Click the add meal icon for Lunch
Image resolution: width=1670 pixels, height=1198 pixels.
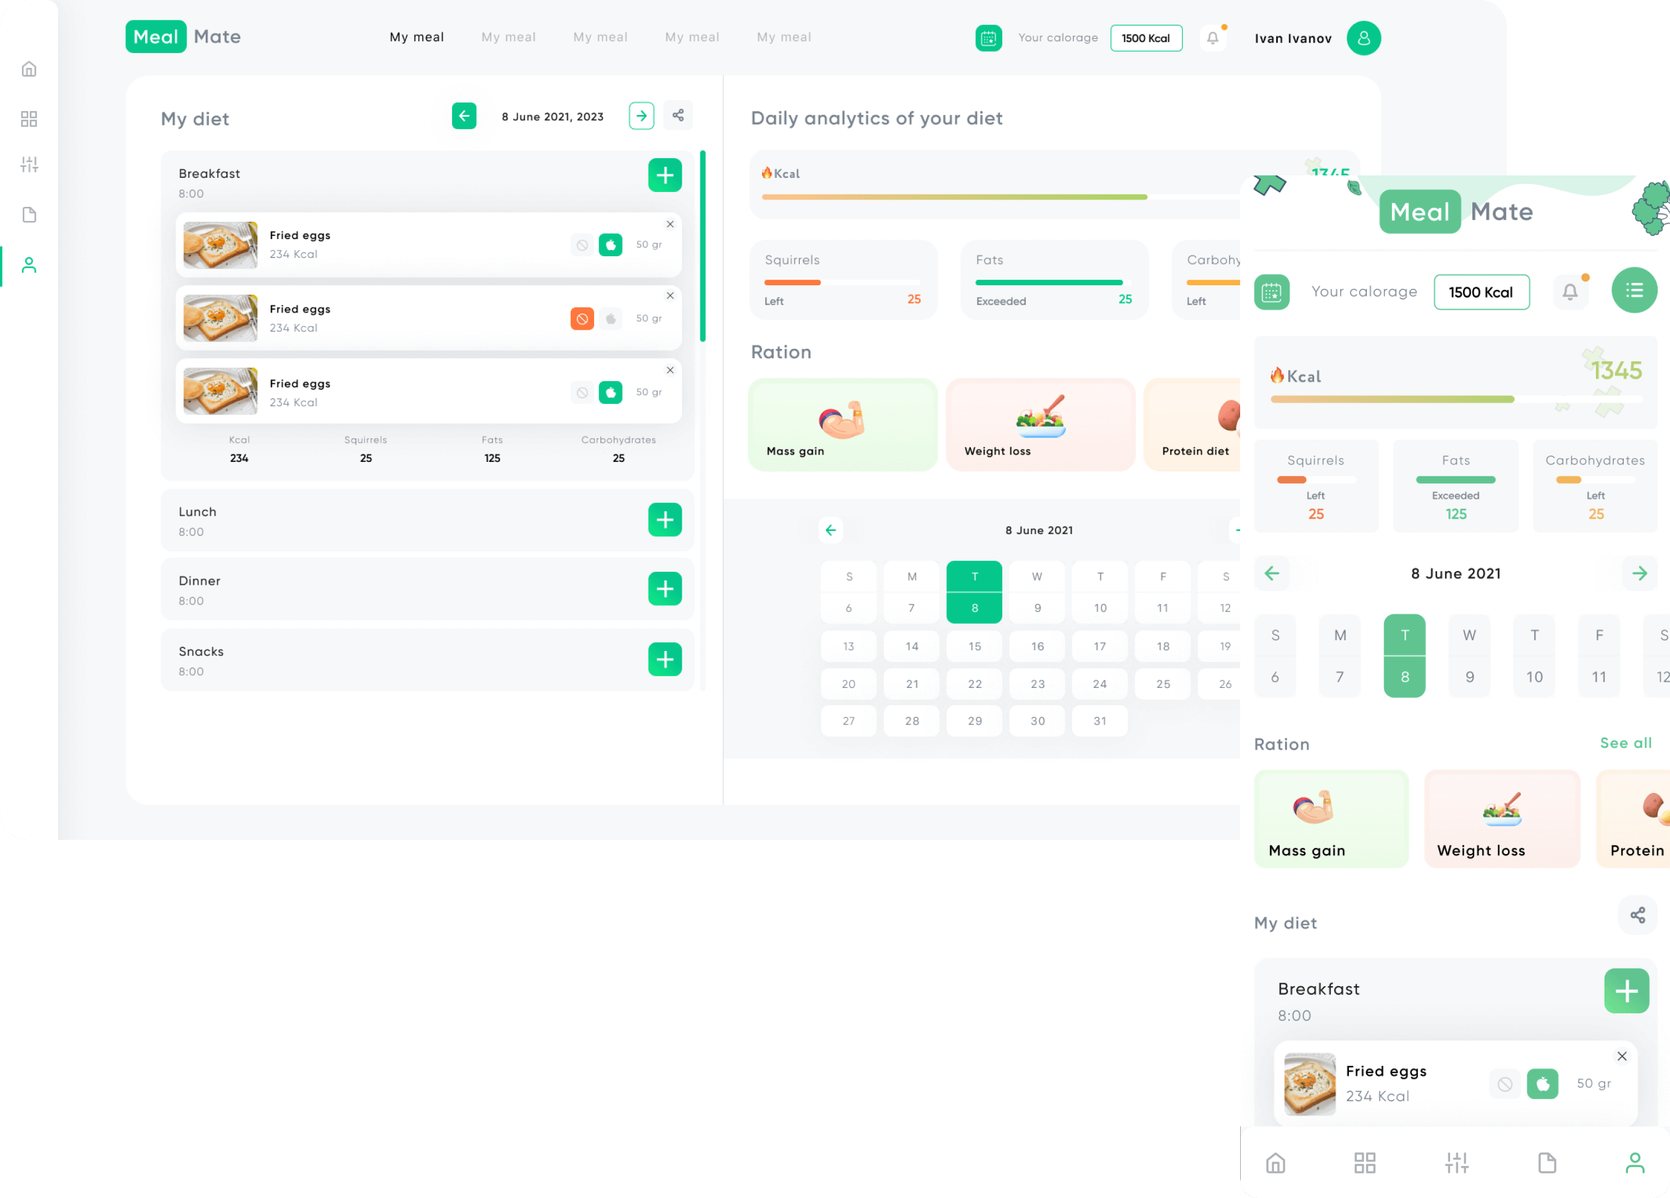(665, 519)
